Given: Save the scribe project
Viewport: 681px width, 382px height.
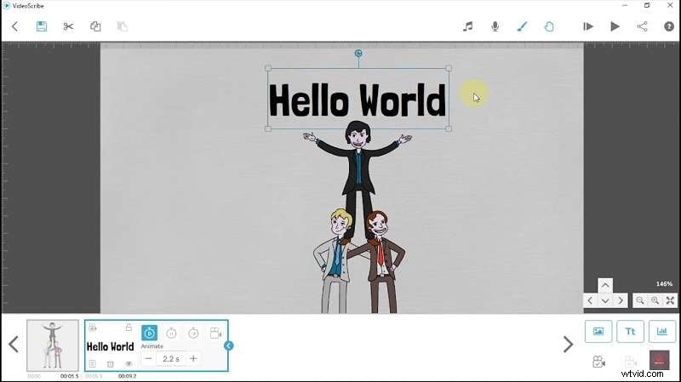Looking at the screenshot, I should [x=41, y=26].
